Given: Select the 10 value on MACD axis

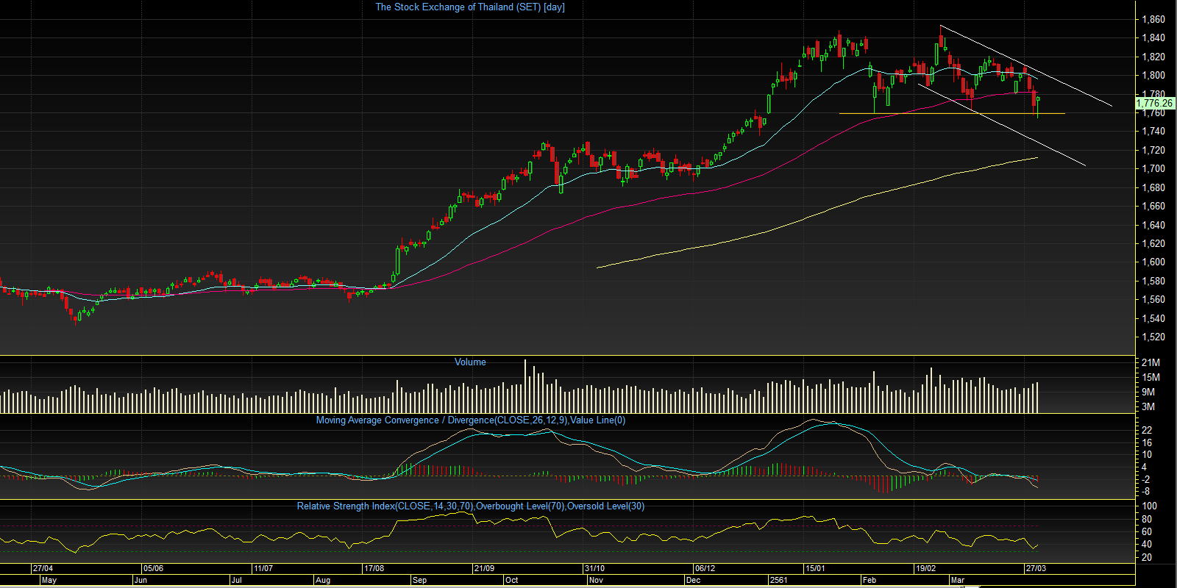Looking at the screenshot, I should pos(1147,455).
